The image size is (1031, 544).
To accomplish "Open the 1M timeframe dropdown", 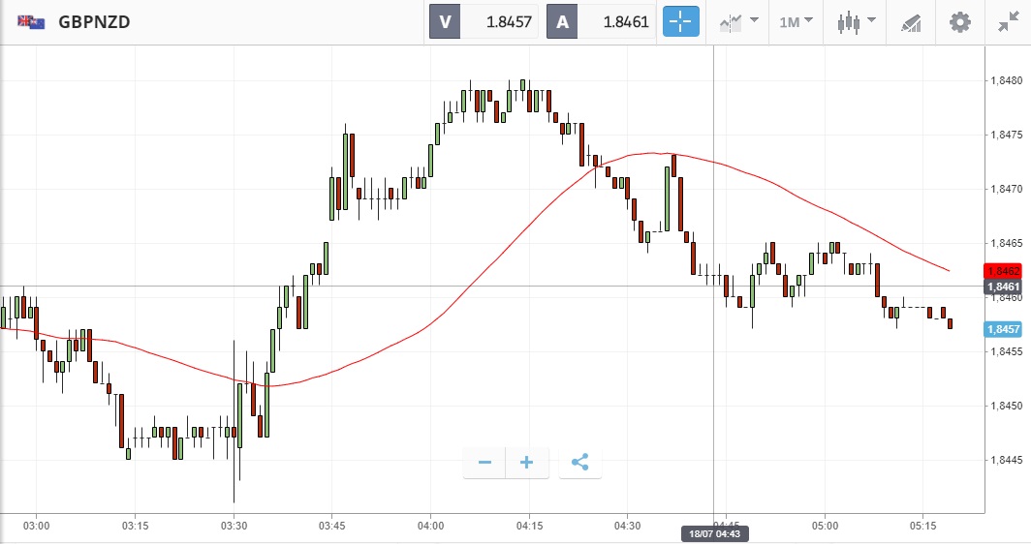I will (x=796, y=21).
